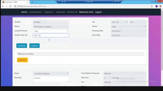Open a new browser tab
The height and width of the screenshot is (91, 163).
(x=32, y=2)
